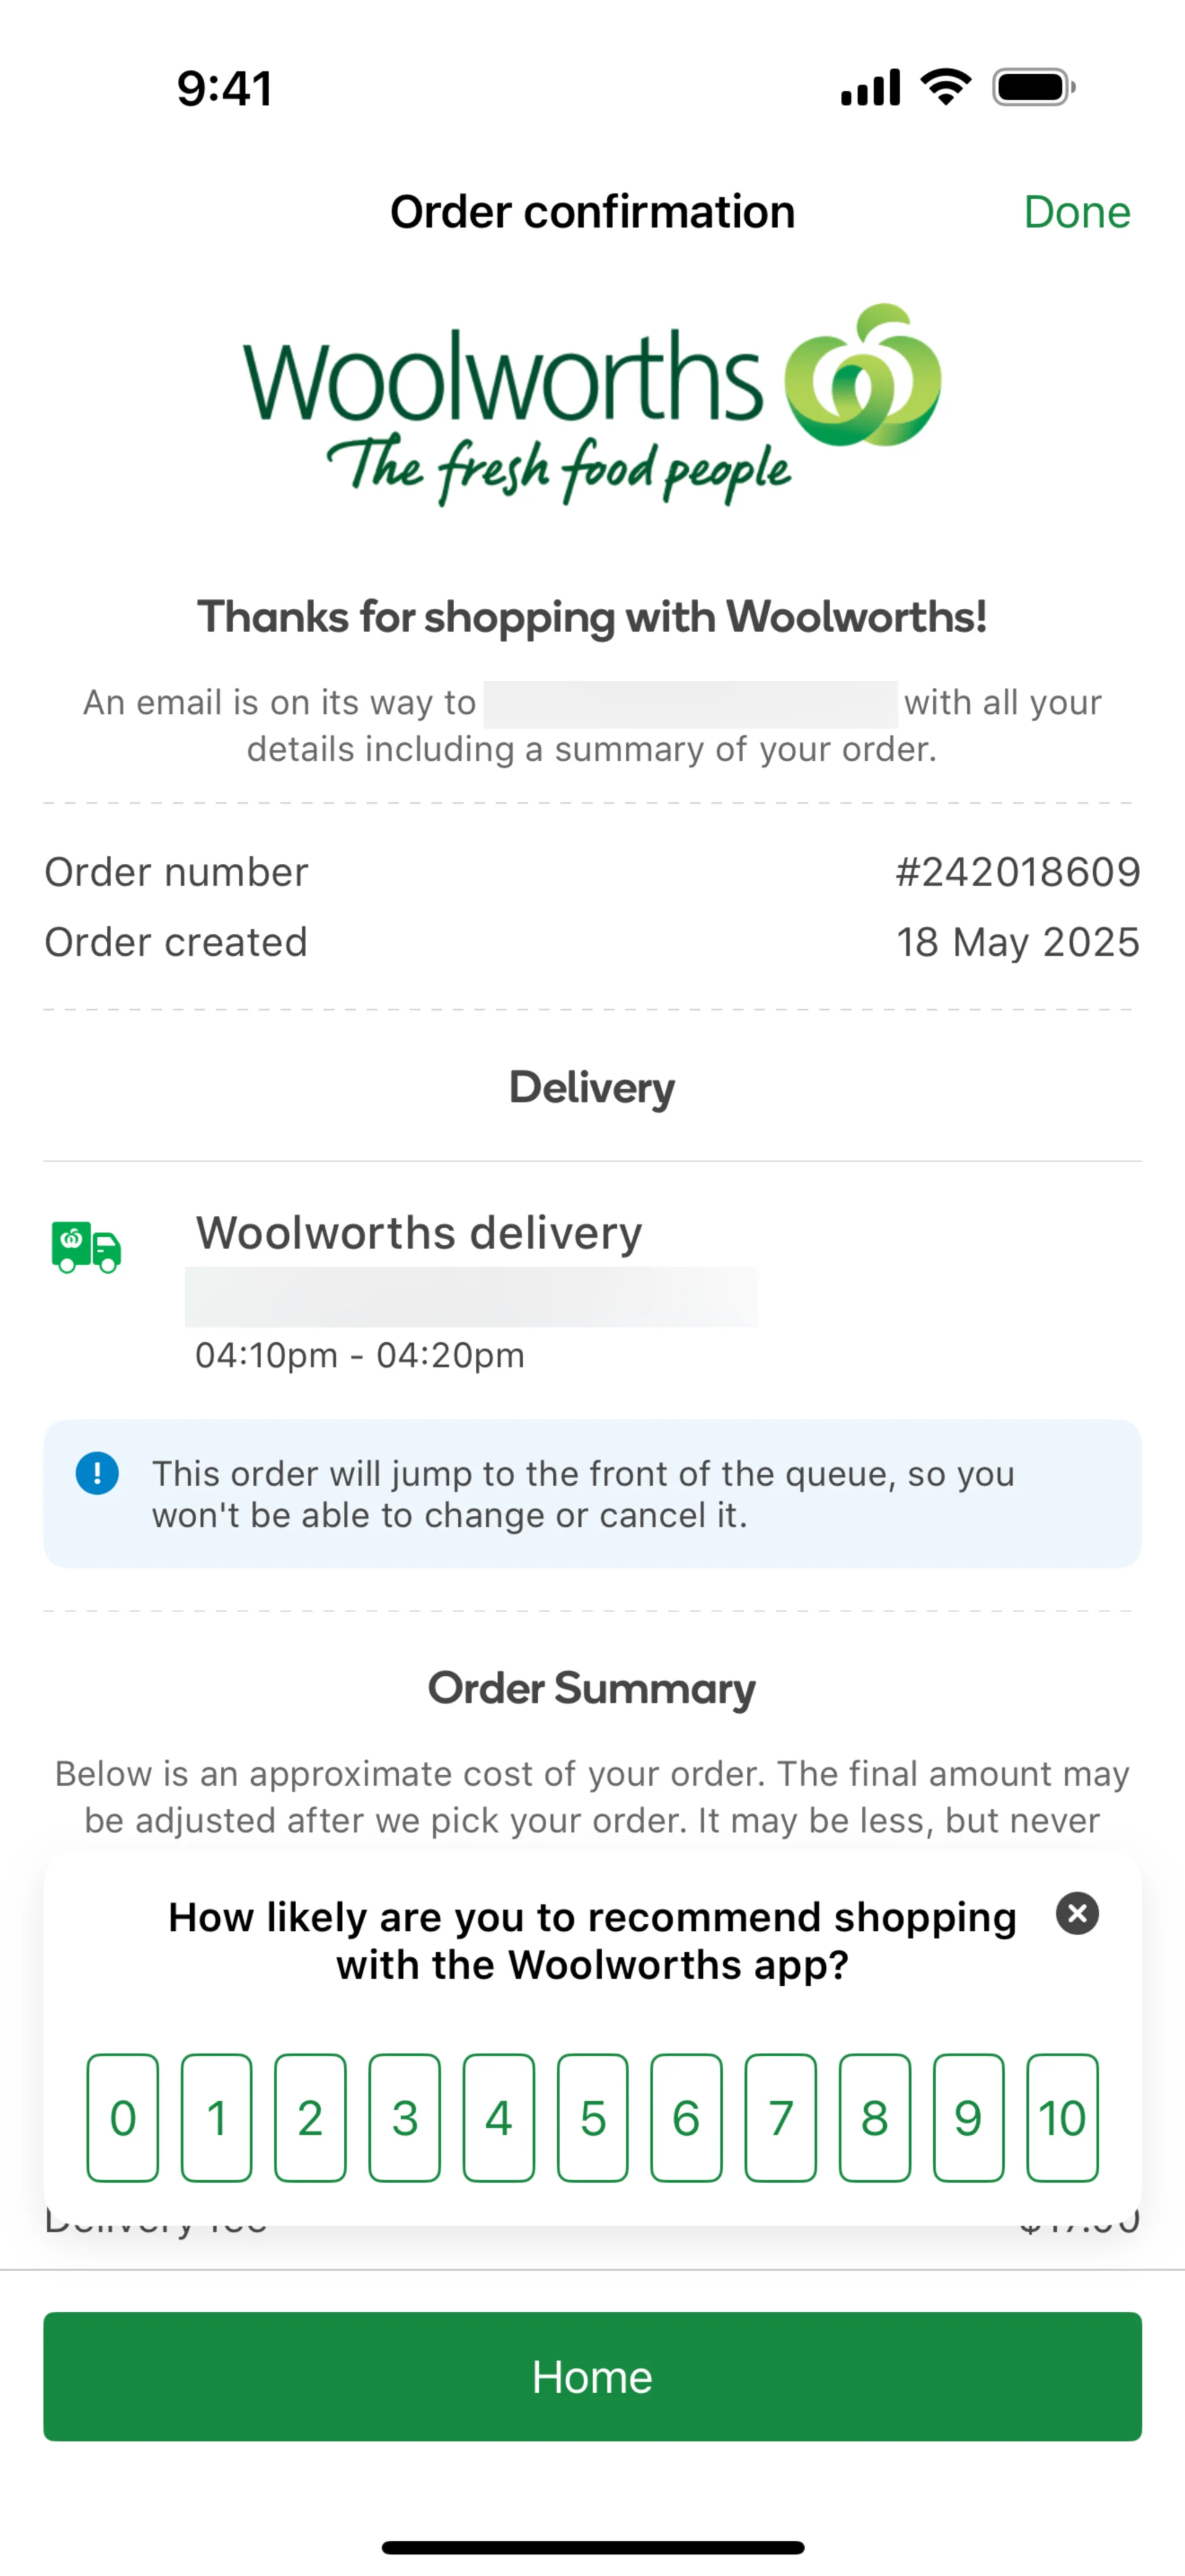Tap the iOS home indicator bar

click(592, 2546)
